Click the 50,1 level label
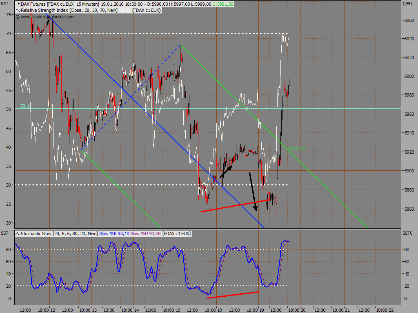Screen dimensions: 418x313 click(25, 106)
